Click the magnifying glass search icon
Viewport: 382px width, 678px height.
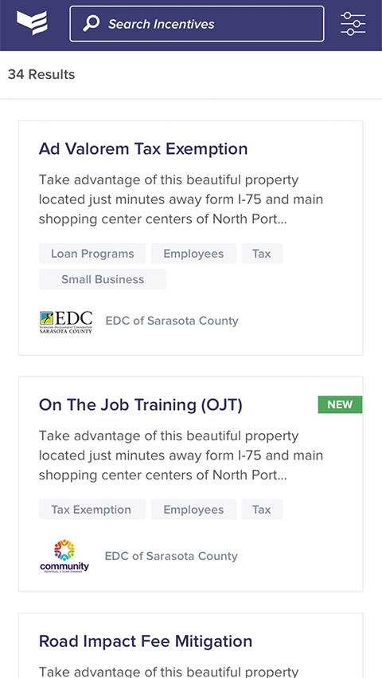point(92,23)
